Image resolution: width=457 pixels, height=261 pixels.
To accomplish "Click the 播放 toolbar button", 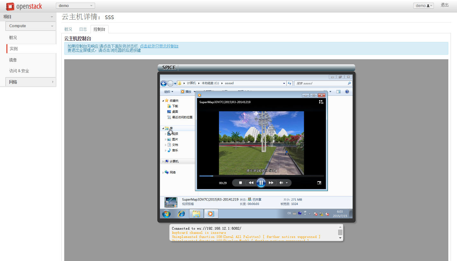I will 187,92.
